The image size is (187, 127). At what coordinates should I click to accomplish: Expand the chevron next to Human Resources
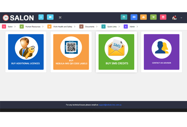pos(43,27)
